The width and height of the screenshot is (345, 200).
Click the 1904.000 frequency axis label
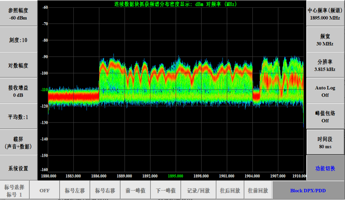tap(252, 176)
